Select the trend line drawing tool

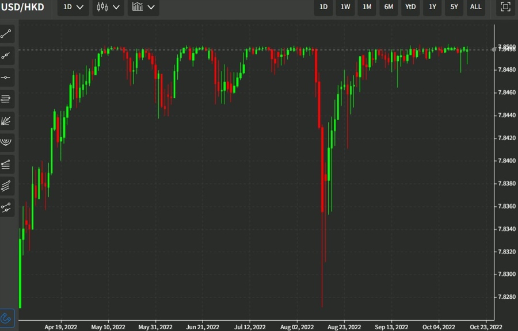click(x=6, y=34)
